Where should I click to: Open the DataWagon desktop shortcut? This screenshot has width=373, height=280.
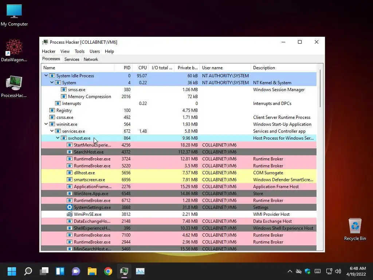14,50
